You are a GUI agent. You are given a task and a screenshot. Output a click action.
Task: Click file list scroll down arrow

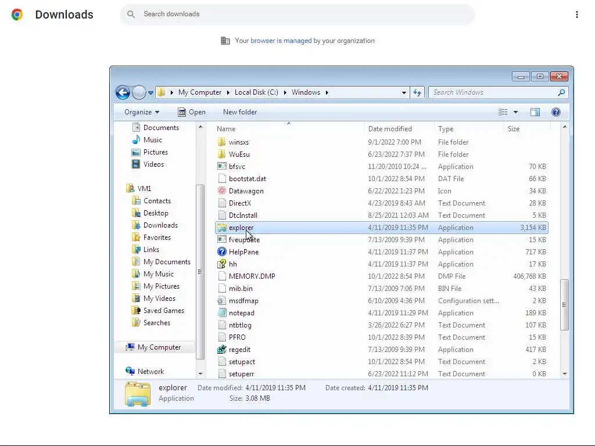point(565,374)
